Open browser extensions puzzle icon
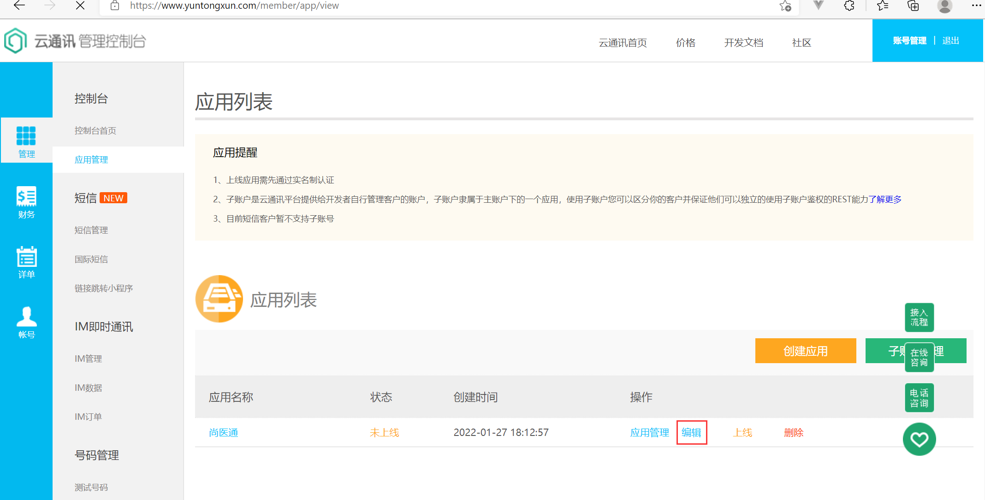The image size is (985, 500). click(x=849, y=6)
